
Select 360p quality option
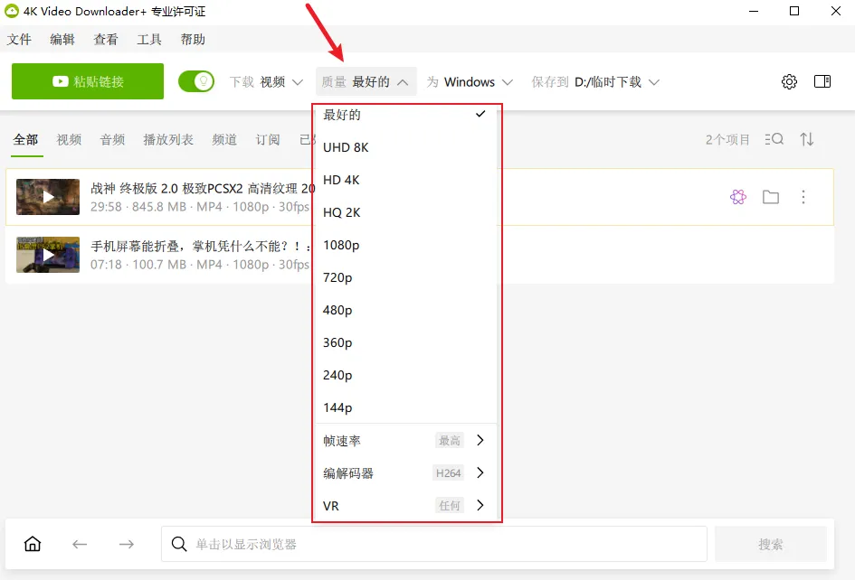[406, 343]
